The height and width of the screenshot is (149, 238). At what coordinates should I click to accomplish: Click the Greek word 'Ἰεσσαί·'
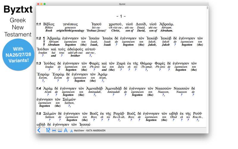click(85, 125)
